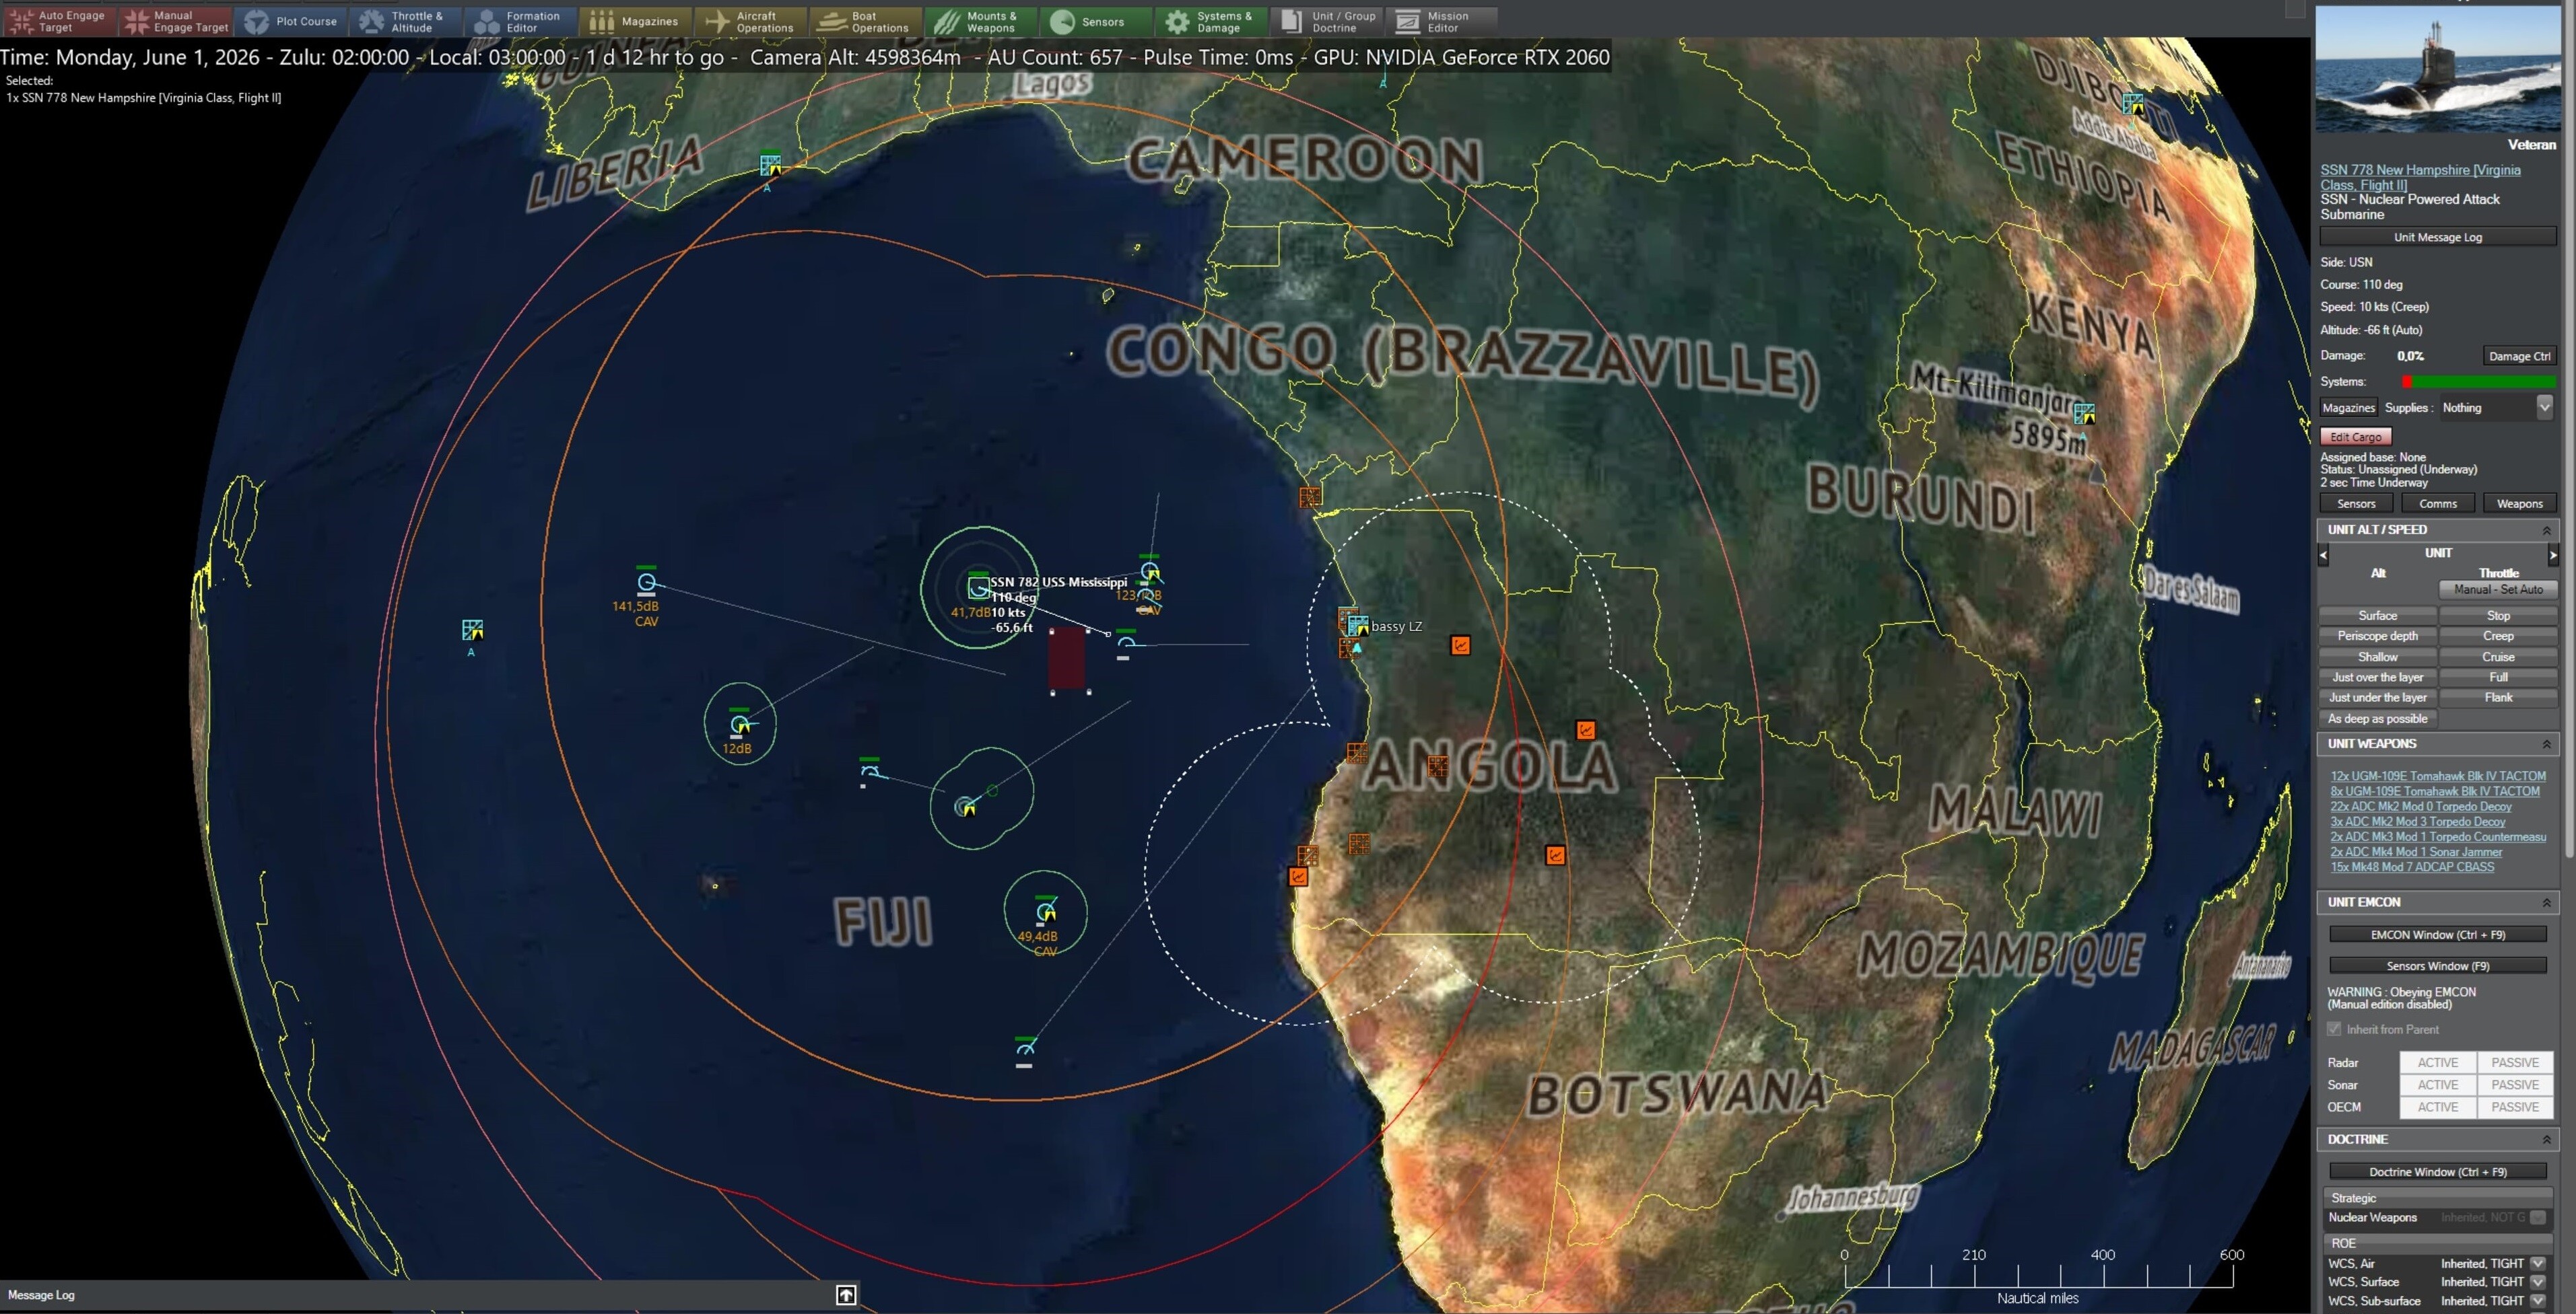The height and width of the screenshot is (1314, 2576).
Task: Toggle Inherit from Parent checkbox
Action: 2334,1028
